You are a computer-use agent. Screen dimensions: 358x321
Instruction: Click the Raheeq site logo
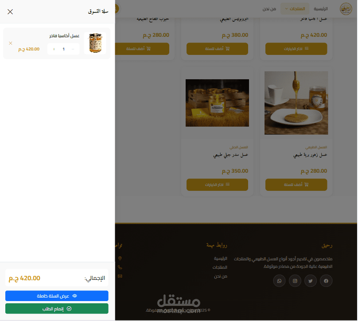tap(346, 9)
